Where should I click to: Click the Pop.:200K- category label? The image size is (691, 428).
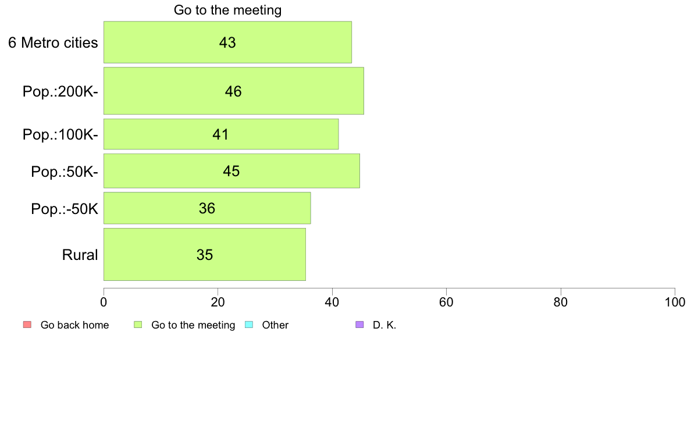[60, 92]
